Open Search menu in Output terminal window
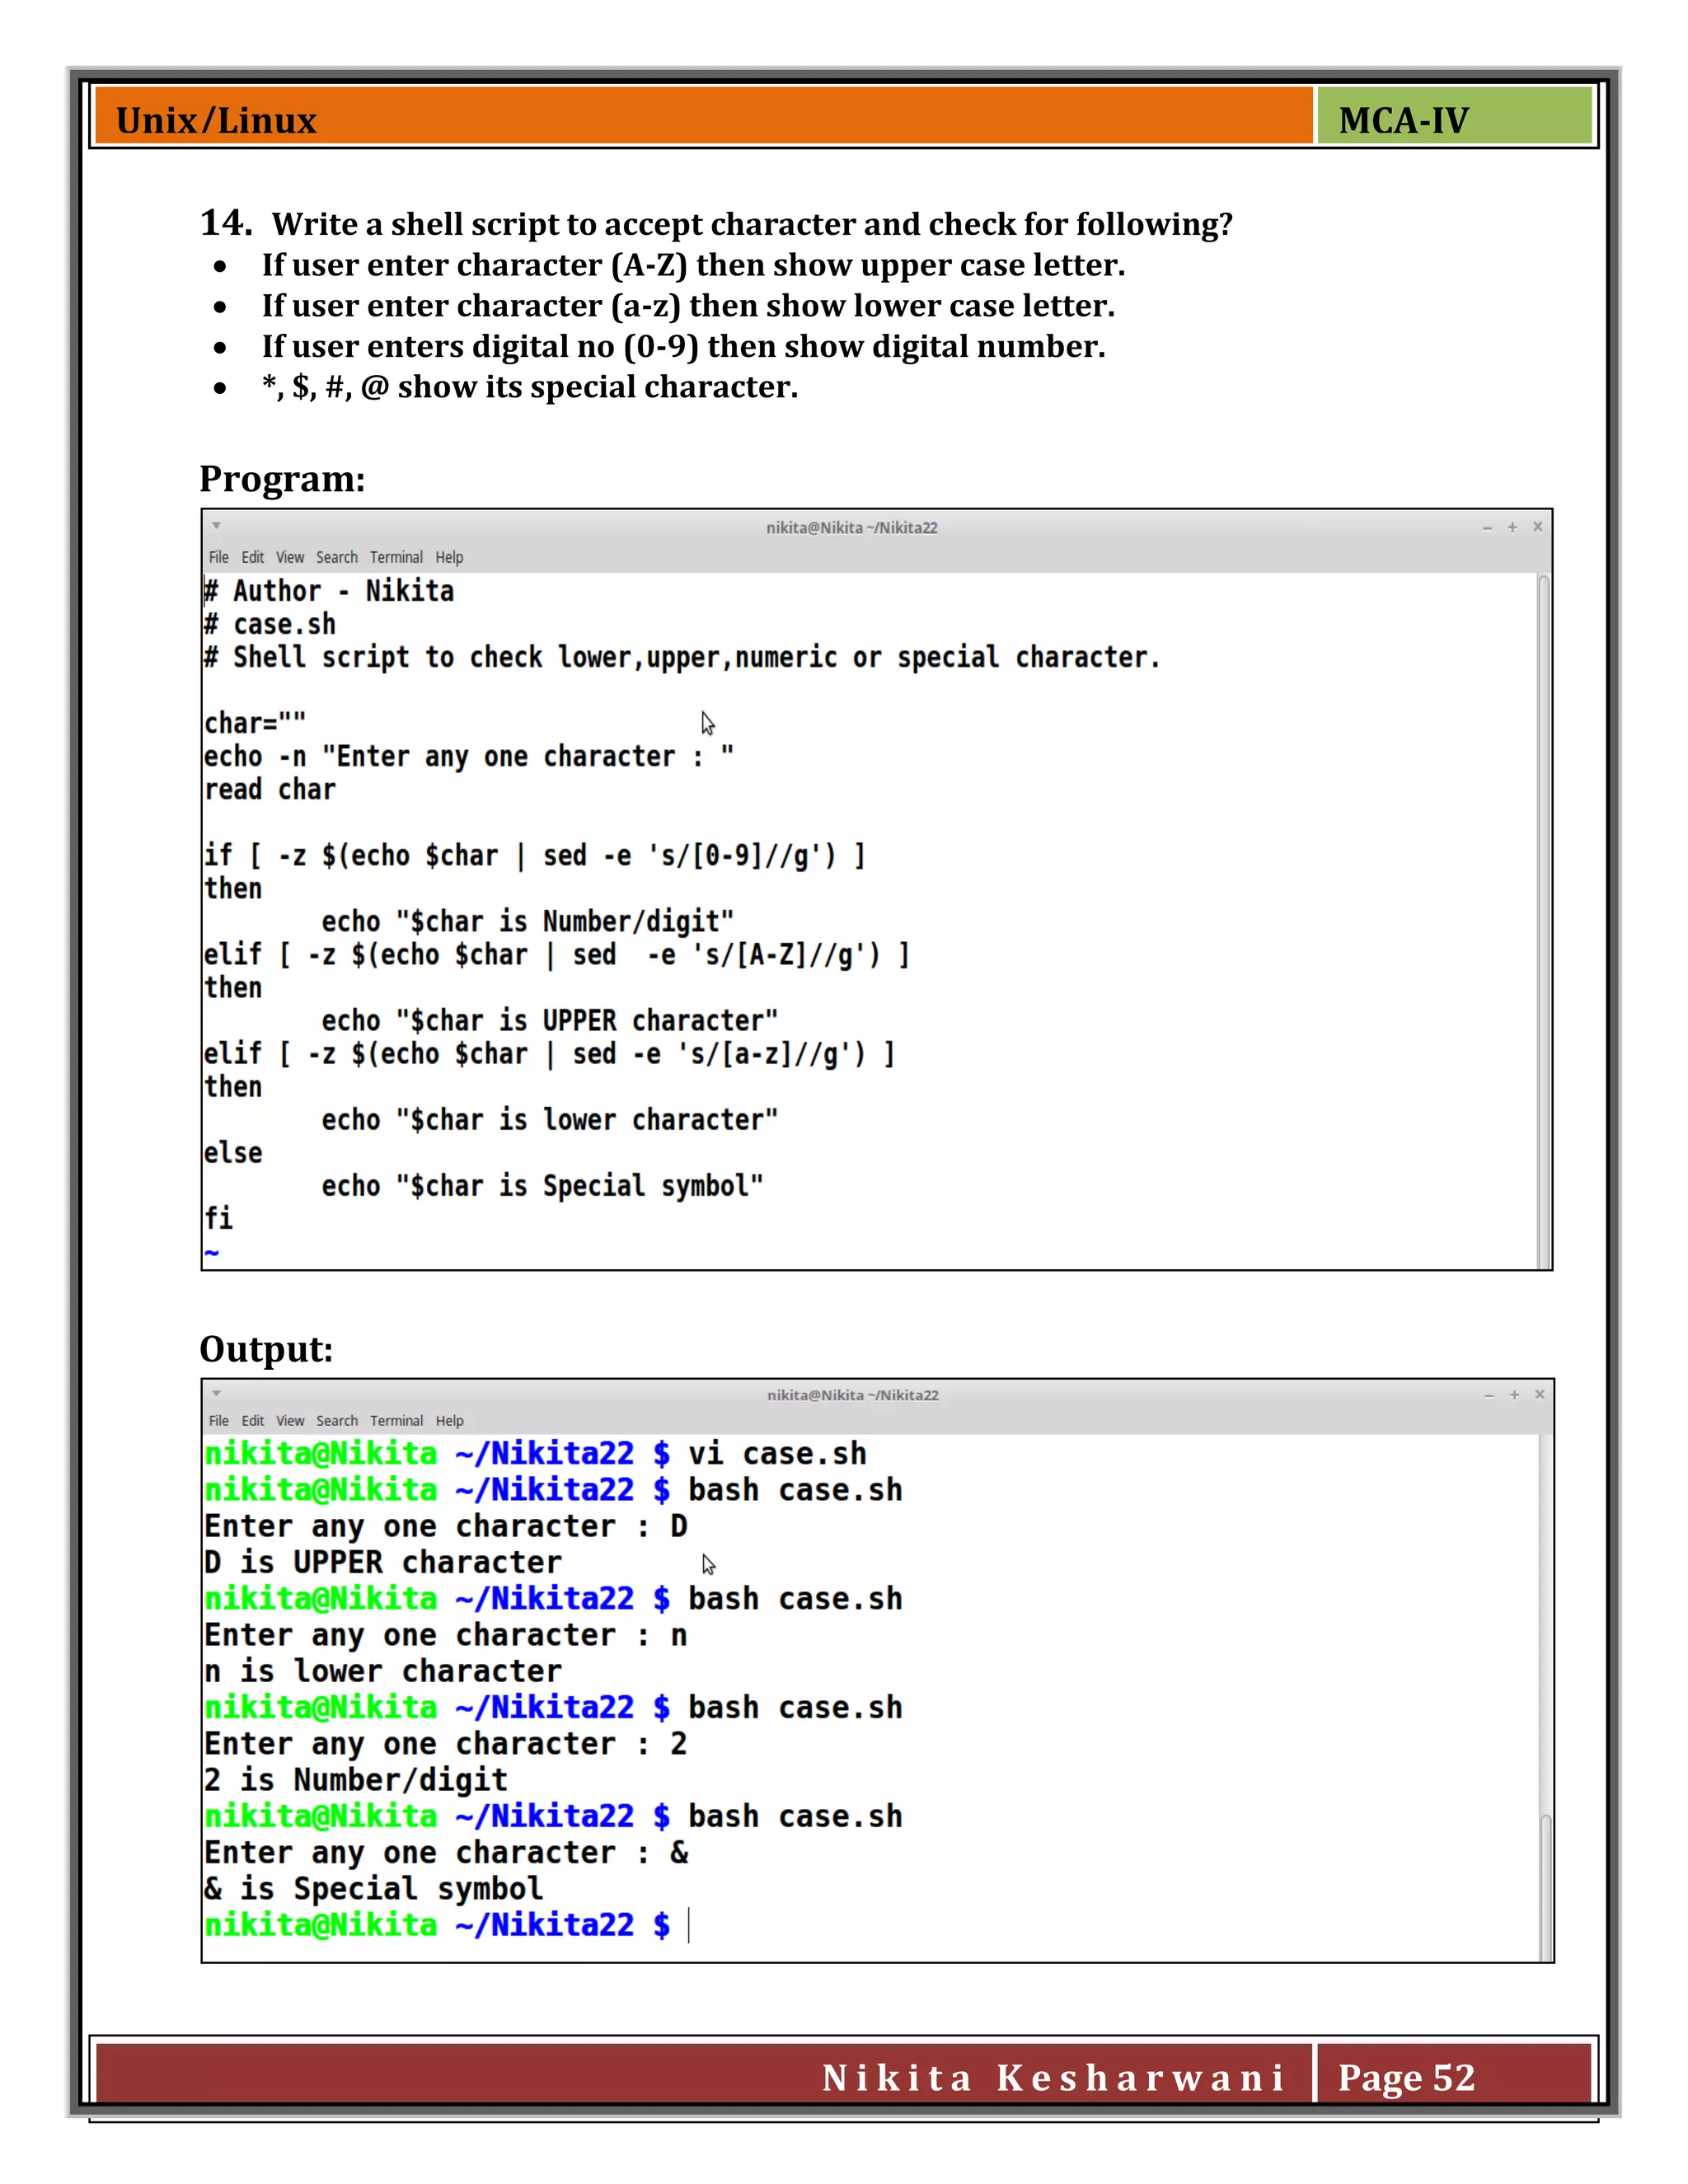Viewport: 1688px width, 2184px height. click(337, 1420)
